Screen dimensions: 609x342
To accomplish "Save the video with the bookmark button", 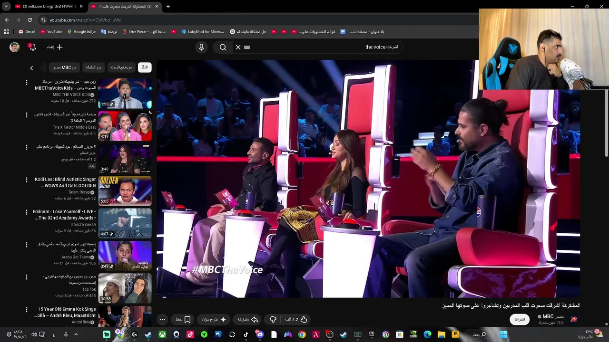I will click(183, 320).
